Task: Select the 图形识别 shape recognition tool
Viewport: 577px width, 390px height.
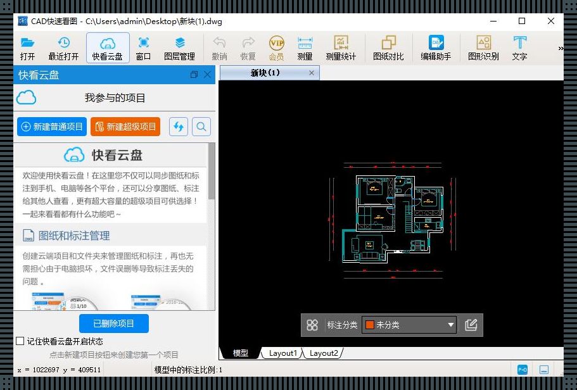Action: click(483, 48)
